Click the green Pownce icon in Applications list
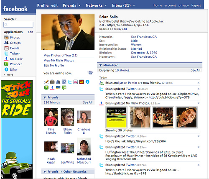 [6, 64]
